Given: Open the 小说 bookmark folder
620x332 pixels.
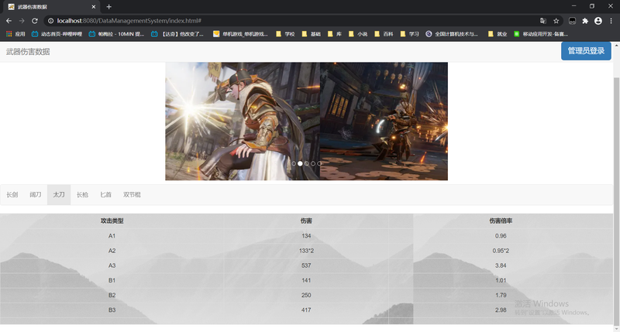Looking at the screenshot, I should click(x=358, y=34).
